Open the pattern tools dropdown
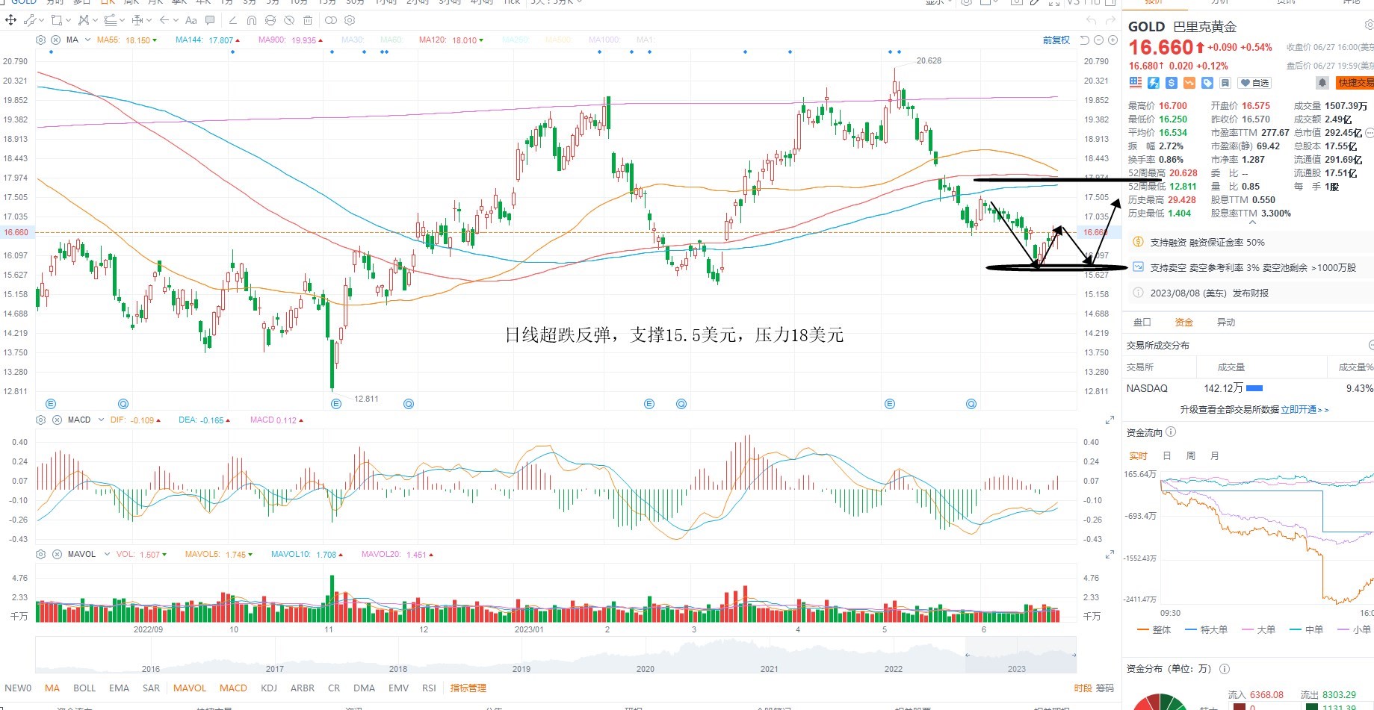Viewport: 1374px width, 710px height. coord(95,20)
